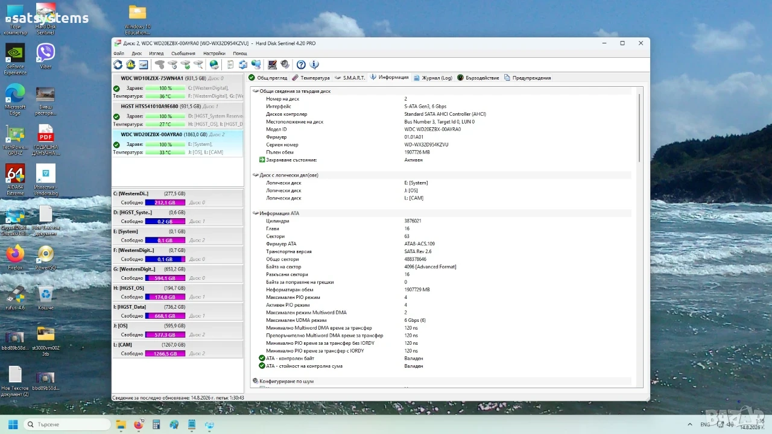The image size is (772, 434).
Task: Open the PowerISO desktop shortcut
Action: pyautogui.click(x=45, y=257)
